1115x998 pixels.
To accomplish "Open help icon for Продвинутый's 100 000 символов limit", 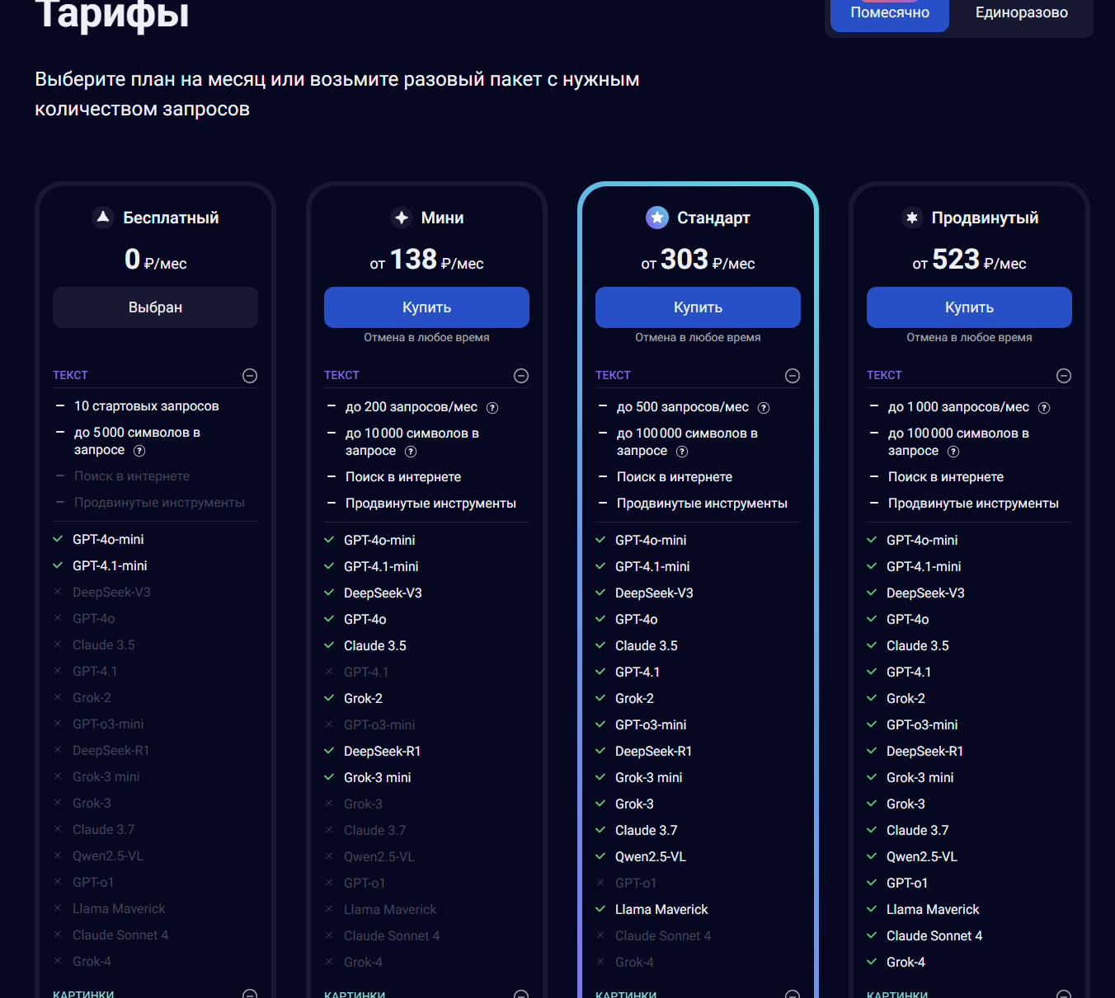I will coord(953,452).
